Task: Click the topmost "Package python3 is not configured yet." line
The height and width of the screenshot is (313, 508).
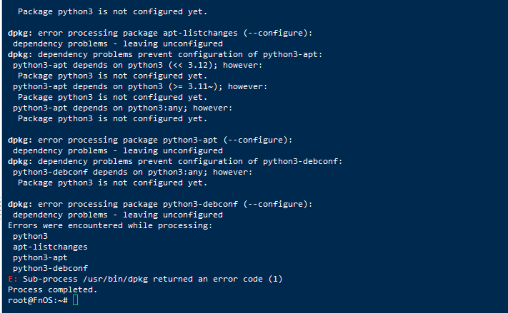Action: (112, 11)
